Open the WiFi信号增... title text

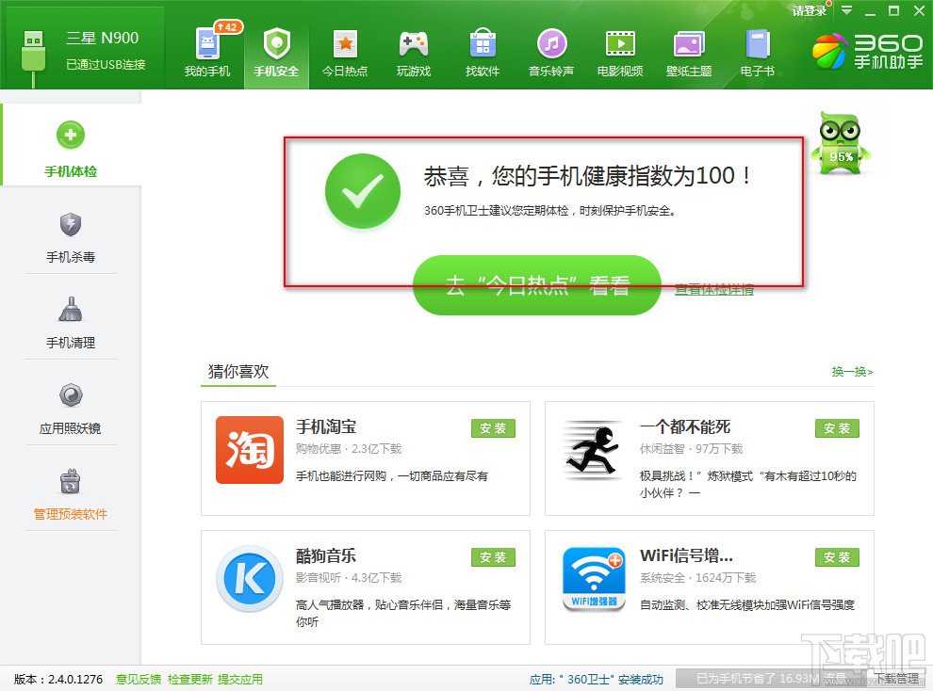(x=686, y=555)
